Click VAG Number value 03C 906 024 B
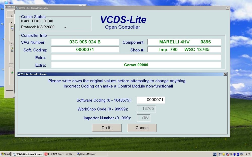The width and height of the screenshot is (252, 157). coord(85,42)
